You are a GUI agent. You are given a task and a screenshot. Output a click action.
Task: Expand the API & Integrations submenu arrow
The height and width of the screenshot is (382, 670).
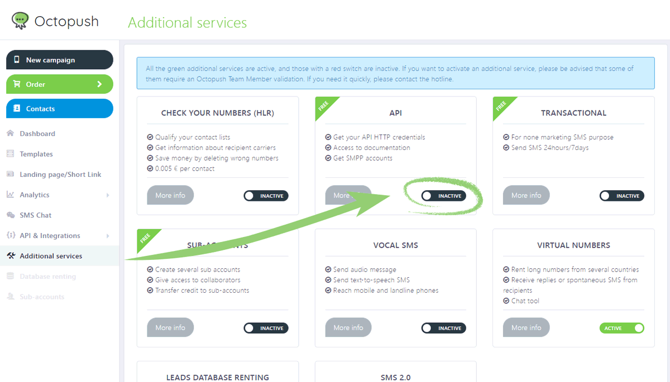click(108, 236)
